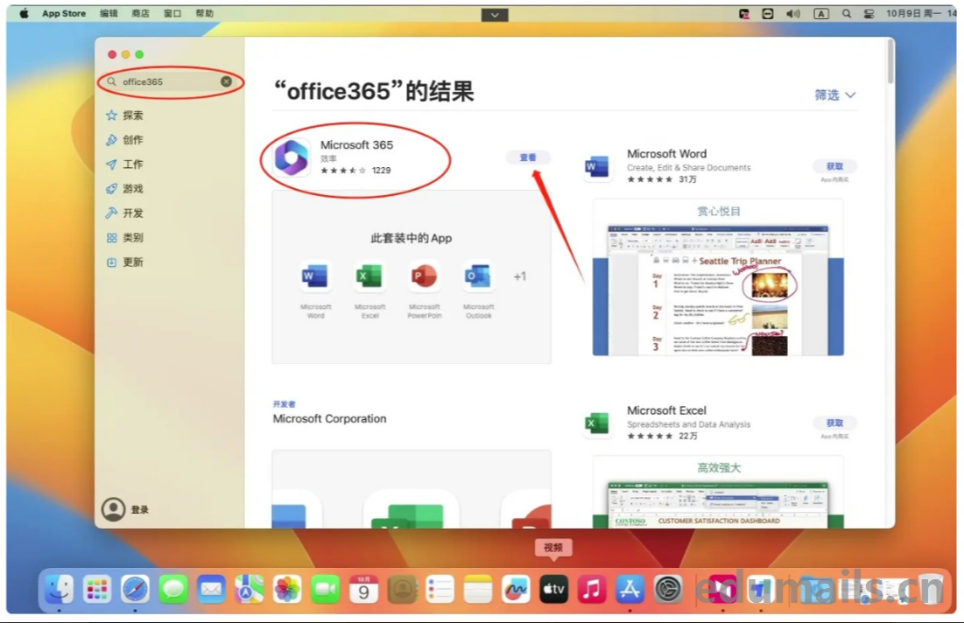Launch Safari from the Dock
The width and height of the screenshot is (964, 623).
click(135, 589)
